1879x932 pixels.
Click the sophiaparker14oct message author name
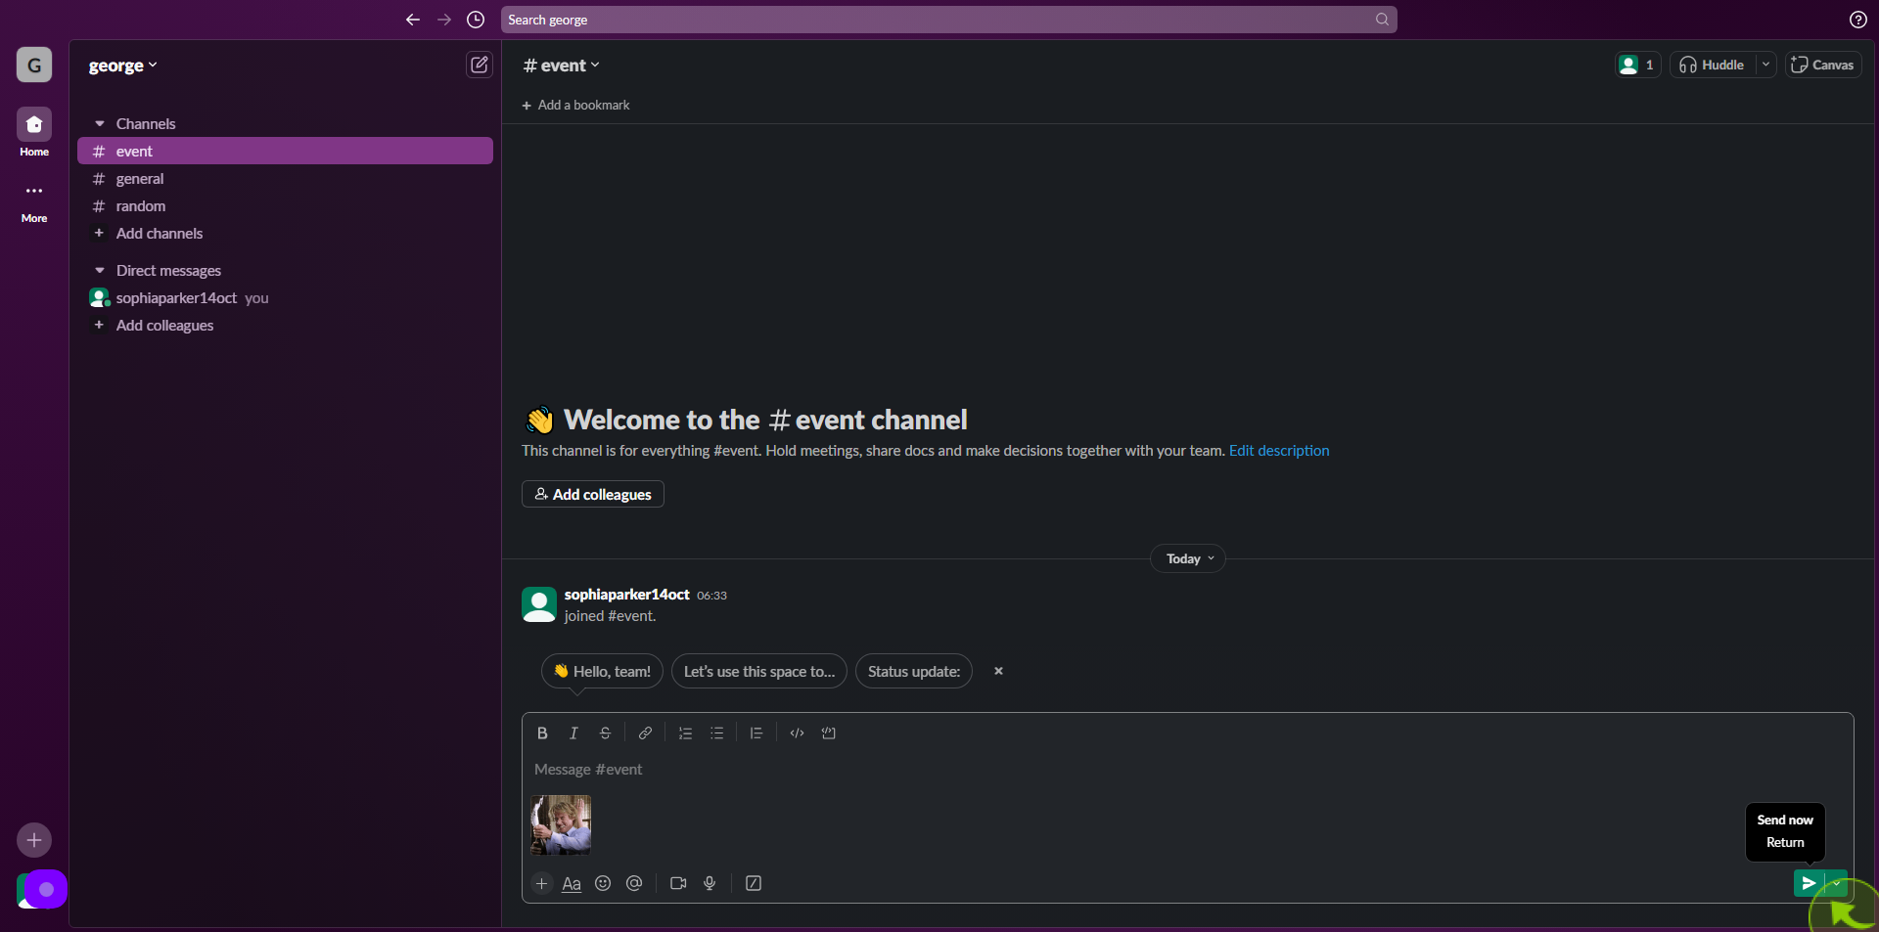626,595
